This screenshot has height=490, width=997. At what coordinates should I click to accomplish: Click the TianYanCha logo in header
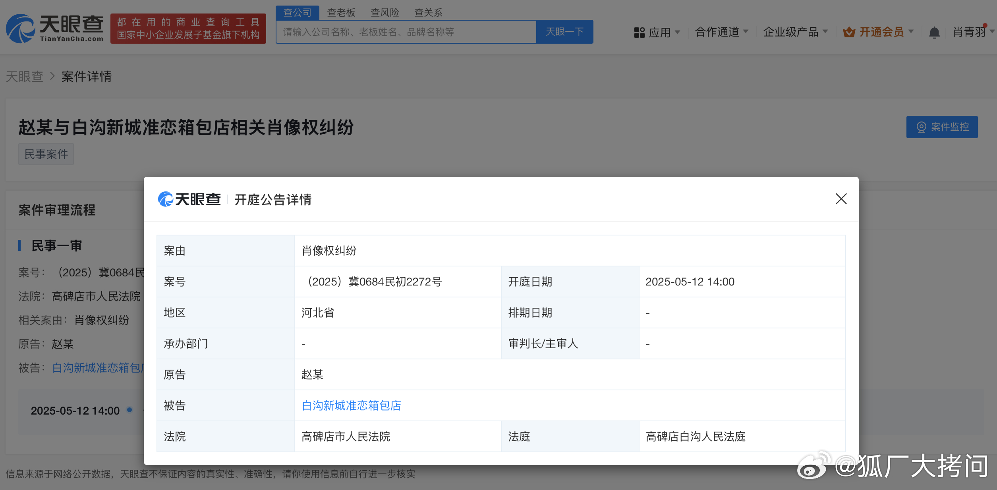point(54,29)
